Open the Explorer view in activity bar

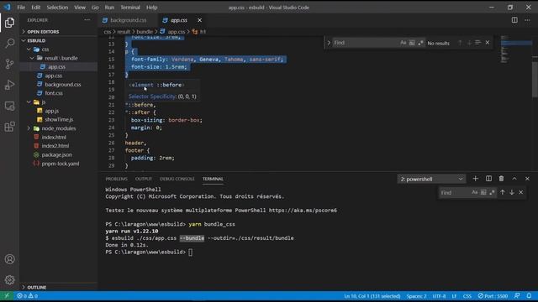9,23
